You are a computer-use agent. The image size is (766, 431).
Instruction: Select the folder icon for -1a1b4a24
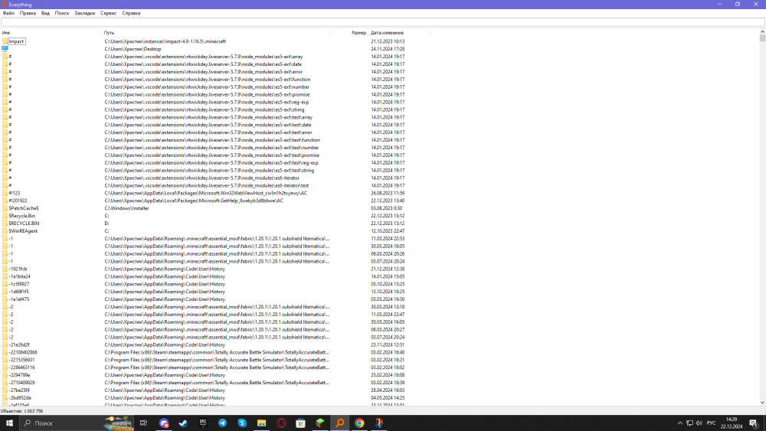click(x=5, y=277)
